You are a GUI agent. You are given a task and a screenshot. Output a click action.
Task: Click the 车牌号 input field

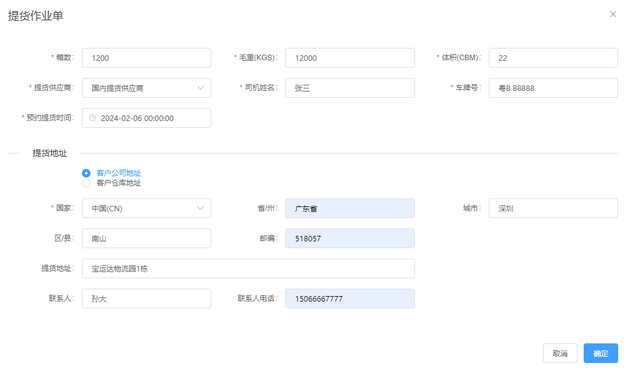553,88
